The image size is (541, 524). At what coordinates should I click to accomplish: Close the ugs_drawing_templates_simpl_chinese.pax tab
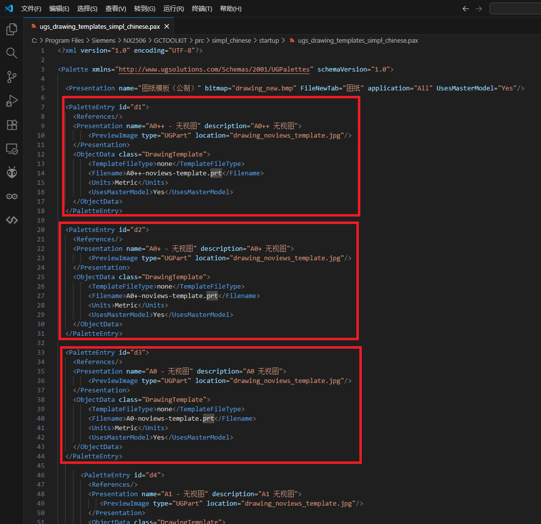(x=167, y=27)
